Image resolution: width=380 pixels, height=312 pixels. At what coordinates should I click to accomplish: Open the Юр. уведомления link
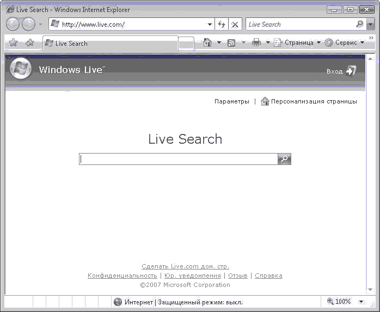[x=193, y=276]
